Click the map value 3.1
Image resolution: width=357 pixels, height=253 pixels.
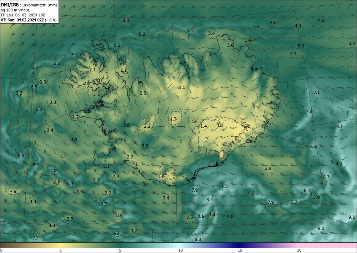tap(96, 180)
